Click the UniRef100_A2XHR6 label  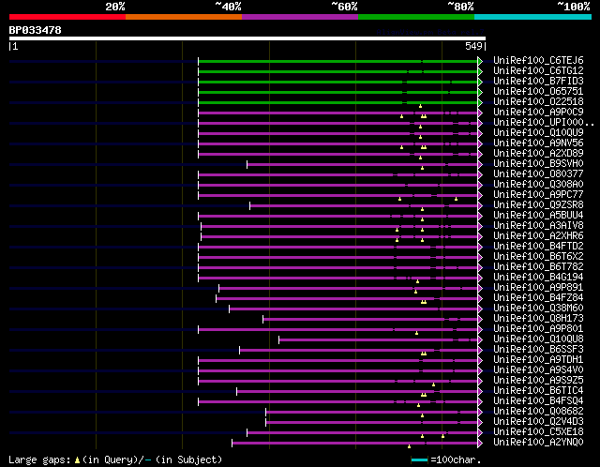coord(538,235)
